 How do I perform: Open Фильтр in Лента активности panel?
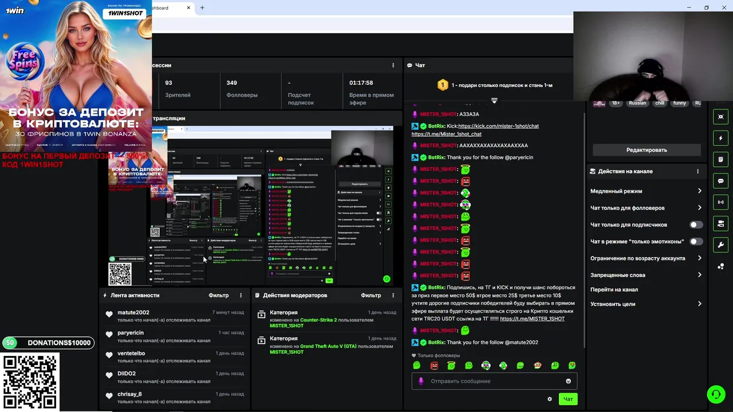click(x=219, y=295)
